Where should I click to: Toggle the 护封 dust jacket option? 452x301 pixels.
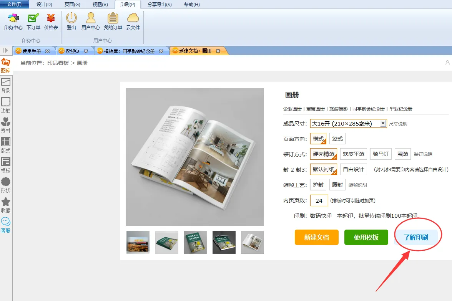click(x=318, y=185)
